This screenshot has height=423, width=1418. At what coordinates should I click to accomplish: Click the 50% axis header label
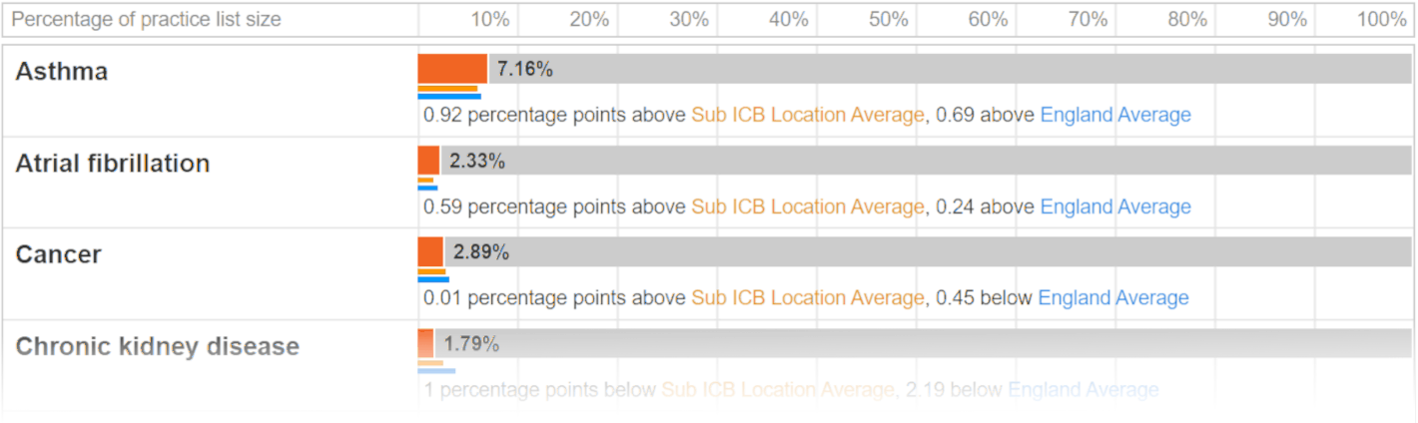click(x=889, y=20)
